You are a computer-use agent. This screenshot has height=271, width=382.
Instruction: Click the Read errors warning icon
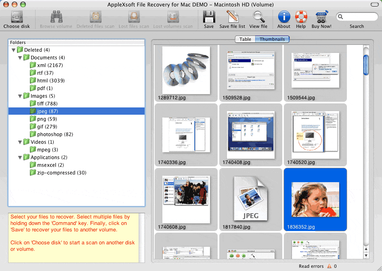tap(329, 266)
